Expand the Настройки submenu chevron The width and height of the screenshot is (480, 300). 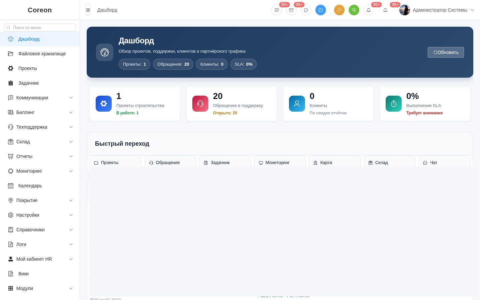[71, 215]
